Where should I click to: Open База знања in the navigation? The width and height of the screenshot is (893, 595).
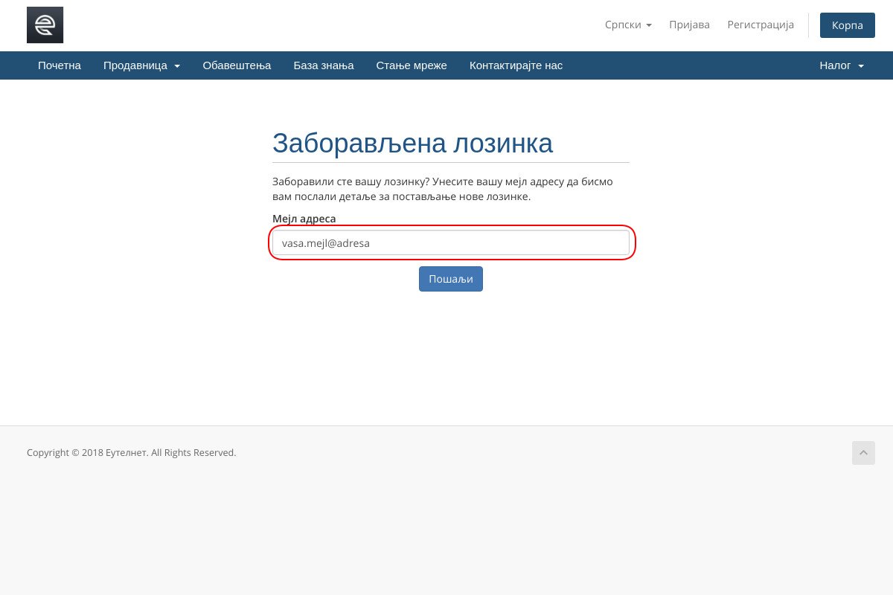pyautogui.click(x=324, y=65)
